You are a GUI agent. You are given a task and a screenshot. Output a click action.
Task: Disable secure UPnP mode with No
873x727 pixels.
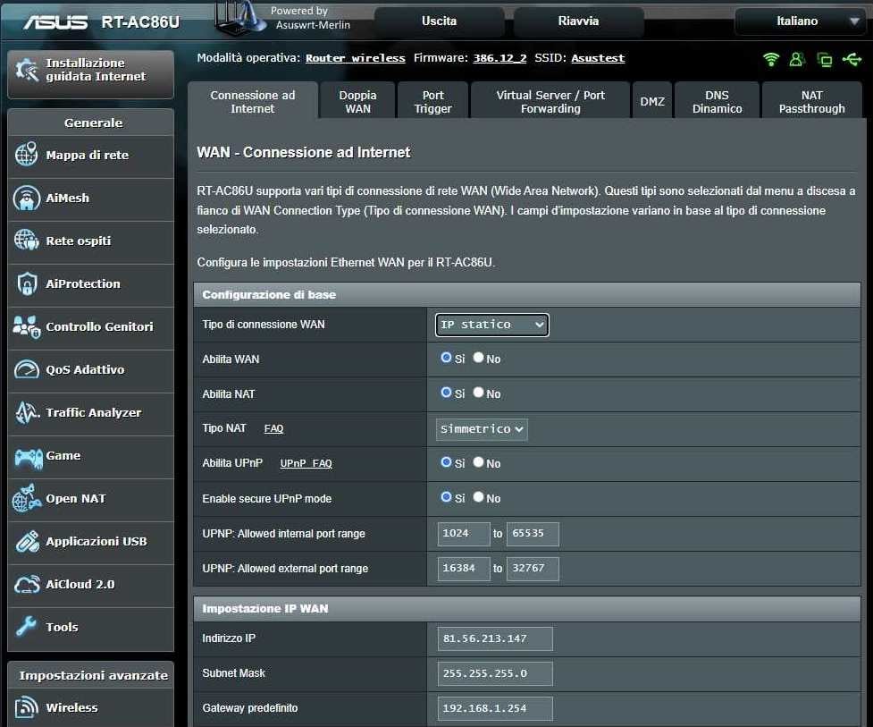click(479, 497)
